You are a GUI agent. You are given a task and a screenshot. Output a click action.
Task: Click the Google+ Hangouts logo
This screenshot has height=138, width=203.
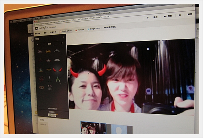pyautogui.click(x=45, y=28)
